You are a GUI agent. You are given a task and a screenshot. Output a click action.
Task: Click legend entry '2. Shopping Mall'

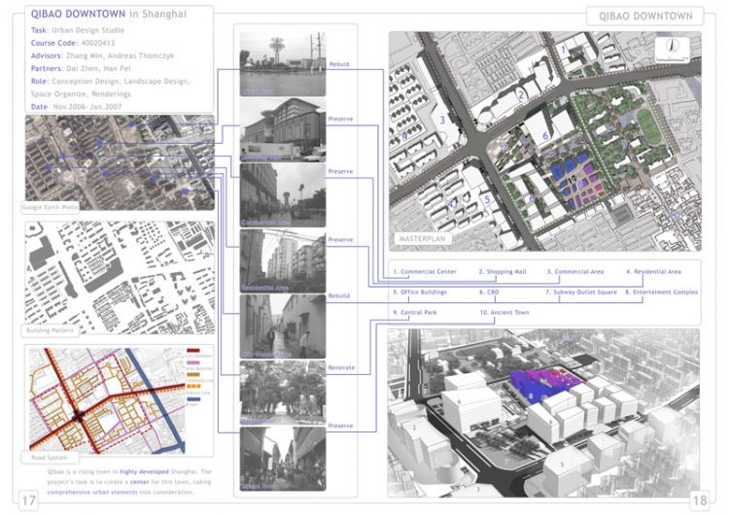pyautogui.click(x=503, y=271)
